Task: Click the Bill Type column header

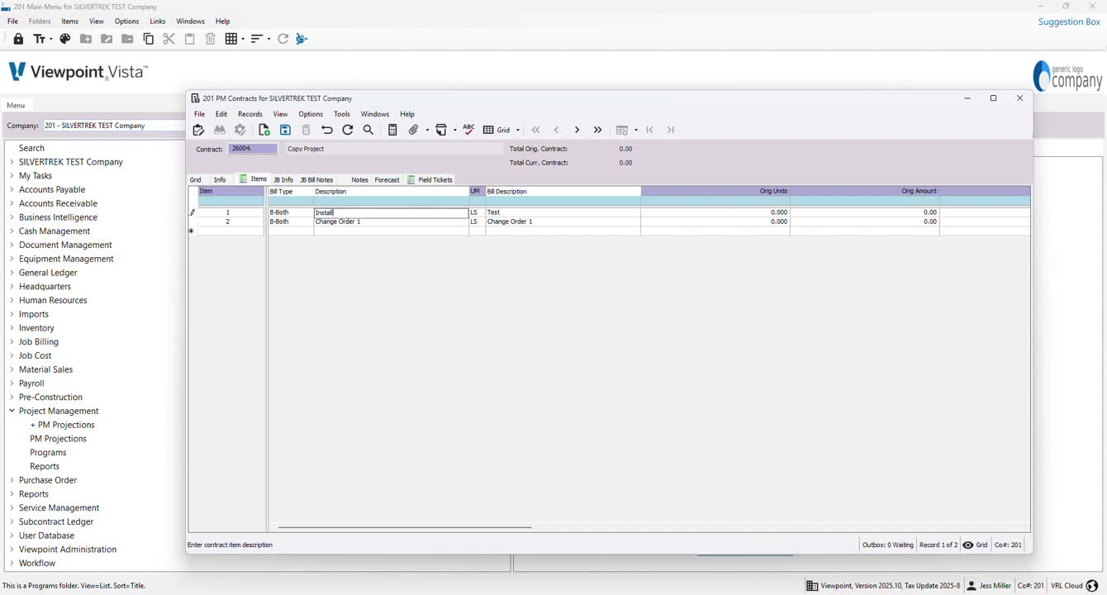Action: tap(291, 192)
